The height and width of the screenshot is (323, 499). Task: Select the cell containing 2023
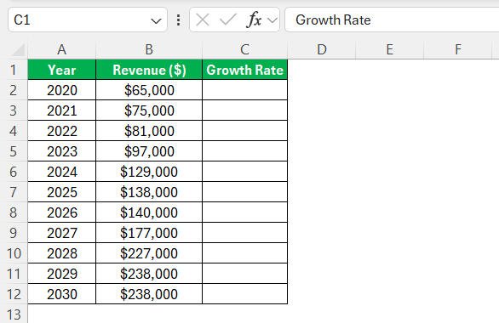(62, 151)
